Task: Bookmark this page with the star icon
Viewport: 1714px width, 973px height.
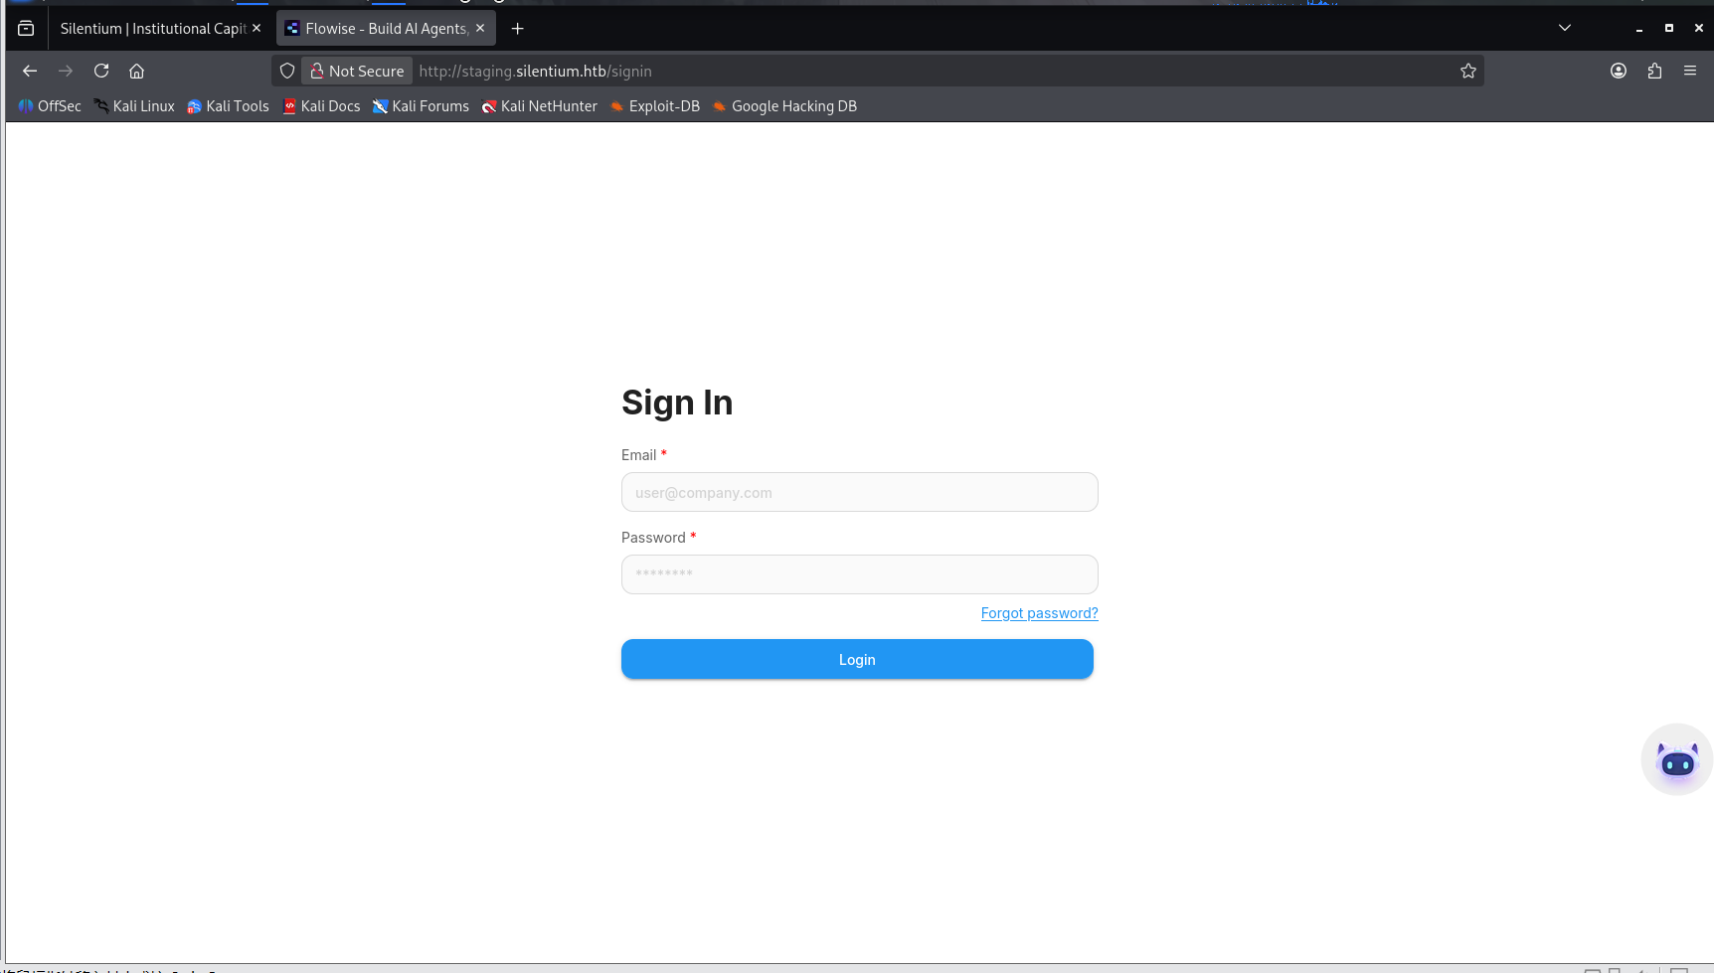Action: [1467, 71]
